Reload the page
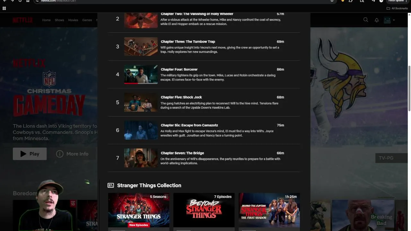 (x=20, y=1)
